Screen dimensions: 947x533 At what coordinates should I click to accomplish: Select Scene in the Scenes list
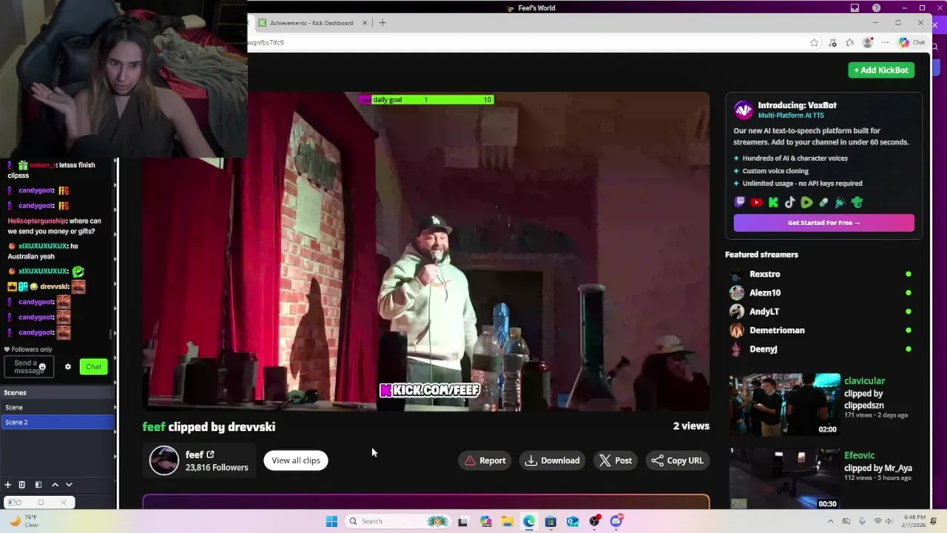click(x=58, y=407)
